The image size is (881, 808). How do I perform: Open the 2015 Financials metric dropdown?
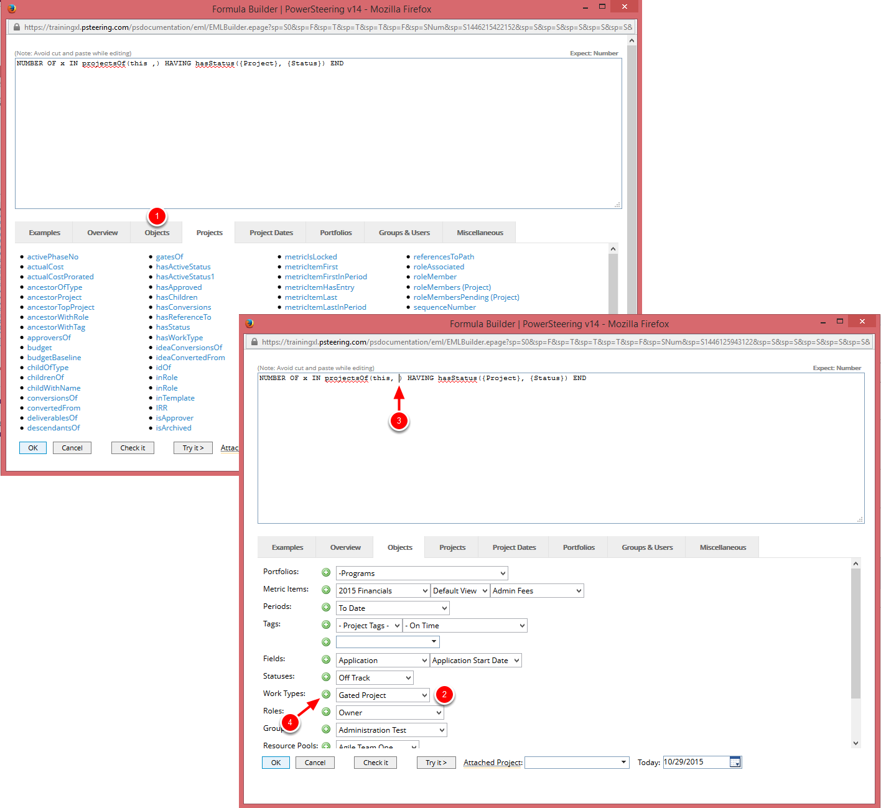383,590
